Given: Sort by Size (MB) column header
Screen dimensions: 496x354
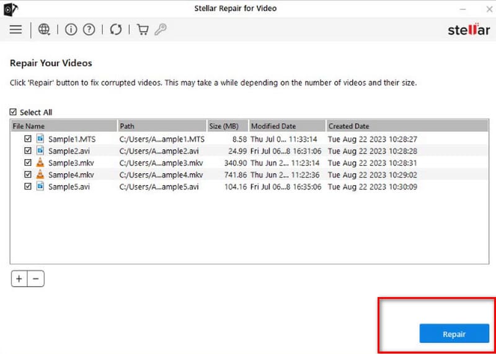Looking at the screenshot, I should [228, 126].
